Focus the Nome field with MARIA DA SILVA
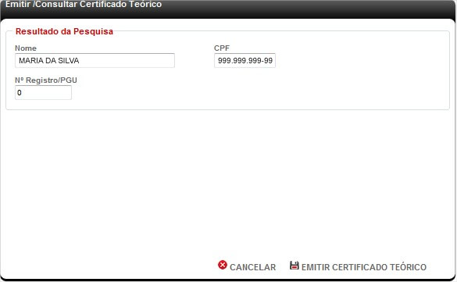The height and width of the screenshot is (282, 457). [x=95, y=61]
